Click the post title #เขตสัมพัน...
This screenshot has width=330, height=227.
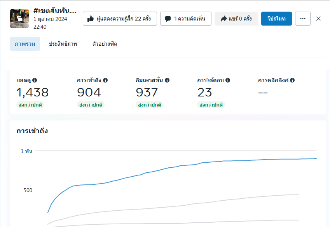click(x=55, y=10)
